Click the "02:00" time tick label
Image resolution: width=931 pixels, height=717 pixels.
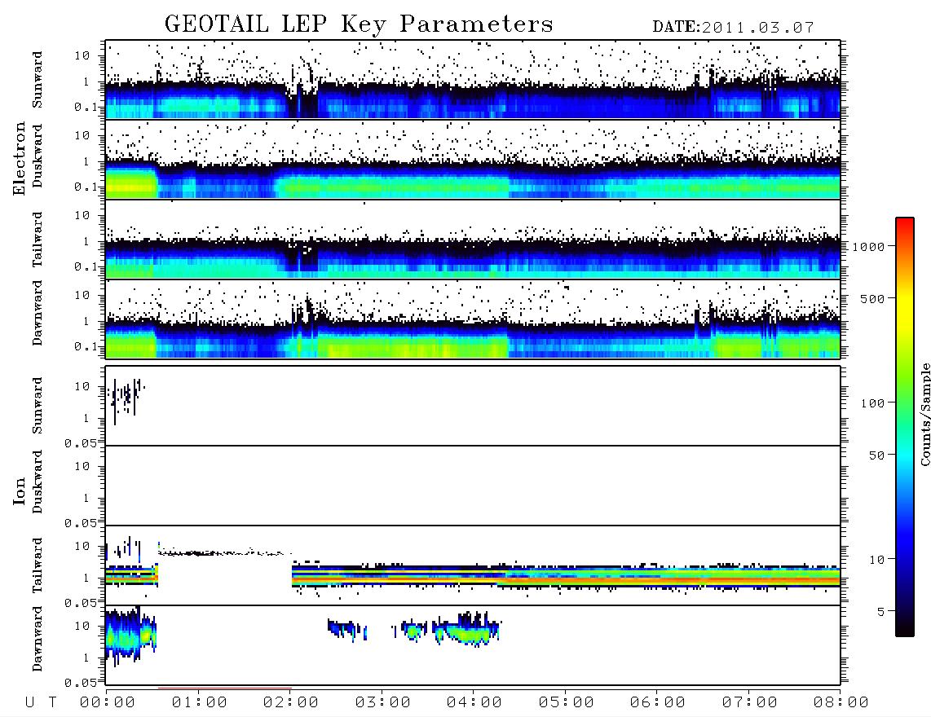tap(291, 703)
